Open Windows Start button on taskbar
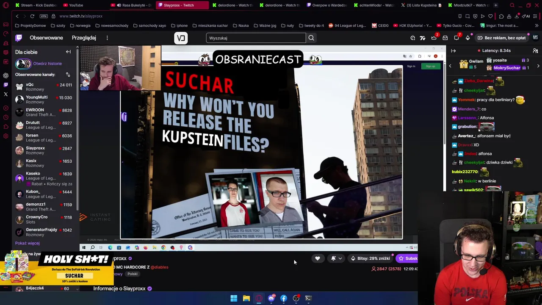Viewport: 542px width, 305px height. point(234,298)
